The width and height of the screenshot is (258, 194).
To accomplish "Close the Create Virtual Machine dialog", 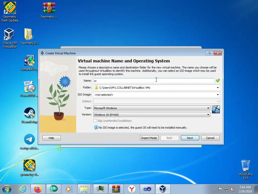I will [x=218, y=53].
